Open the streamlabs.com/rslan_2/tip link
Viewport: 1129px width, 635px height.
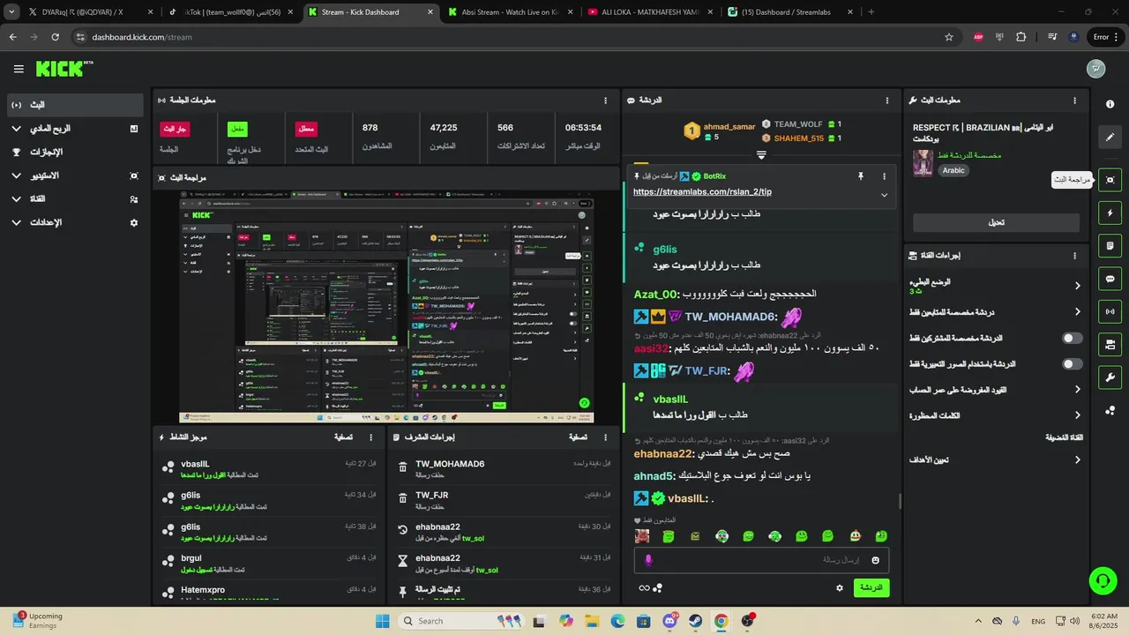pyautogui.click(x=702, y=191)
